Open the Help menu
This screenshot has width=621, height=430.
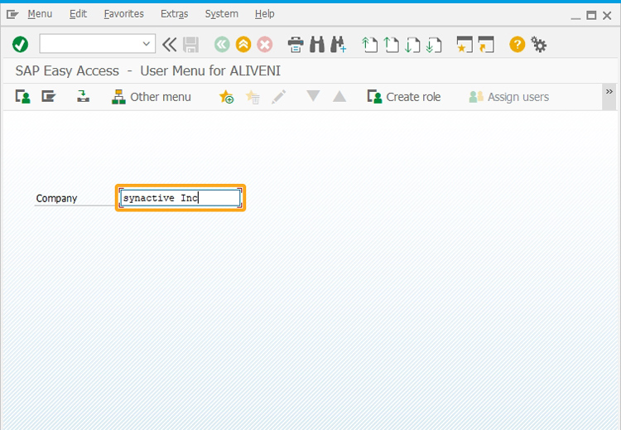(265, 14)
